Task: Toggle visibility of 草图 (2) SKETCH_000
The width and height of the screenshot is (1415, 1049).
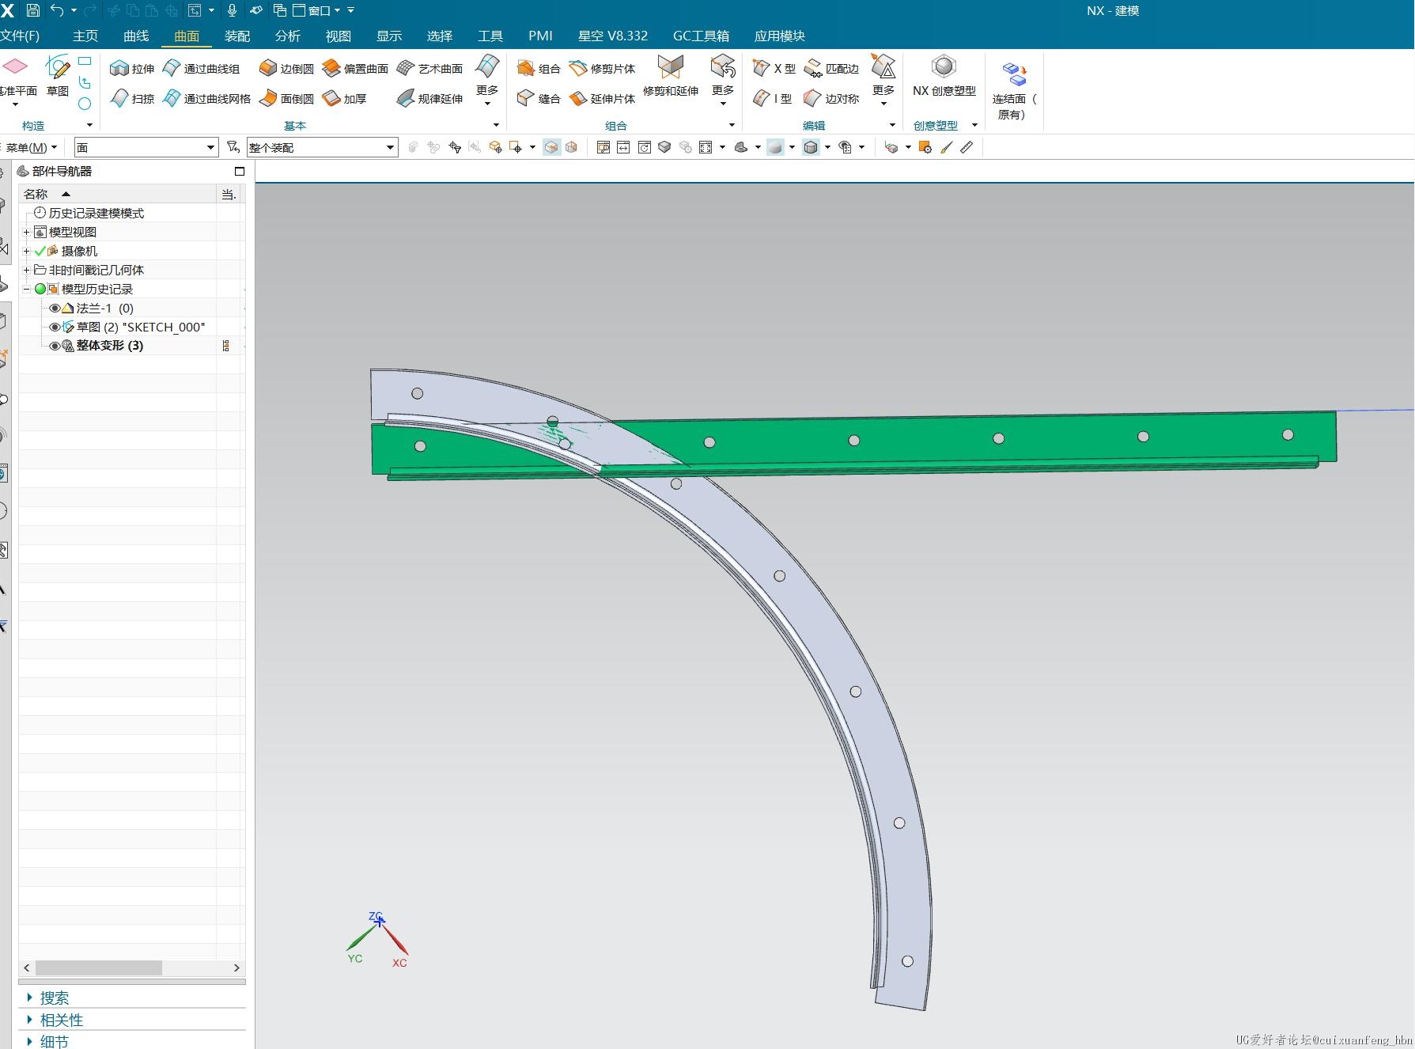Action: [x=55, y=328]
